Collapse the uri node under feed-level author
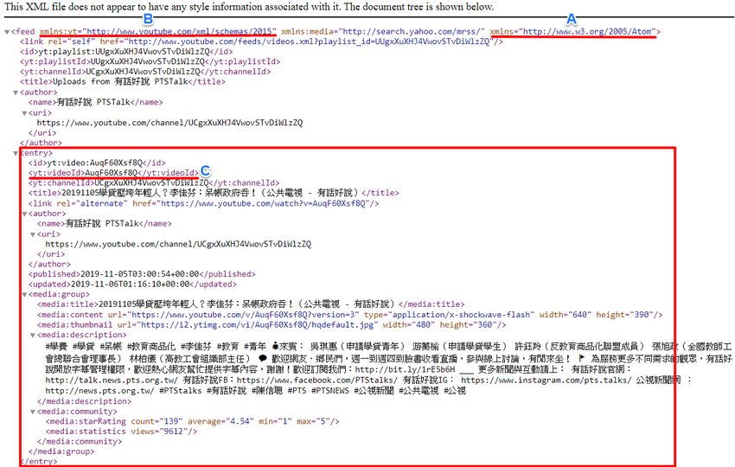This screenshot has width=735, height=467. pos(24,113)
